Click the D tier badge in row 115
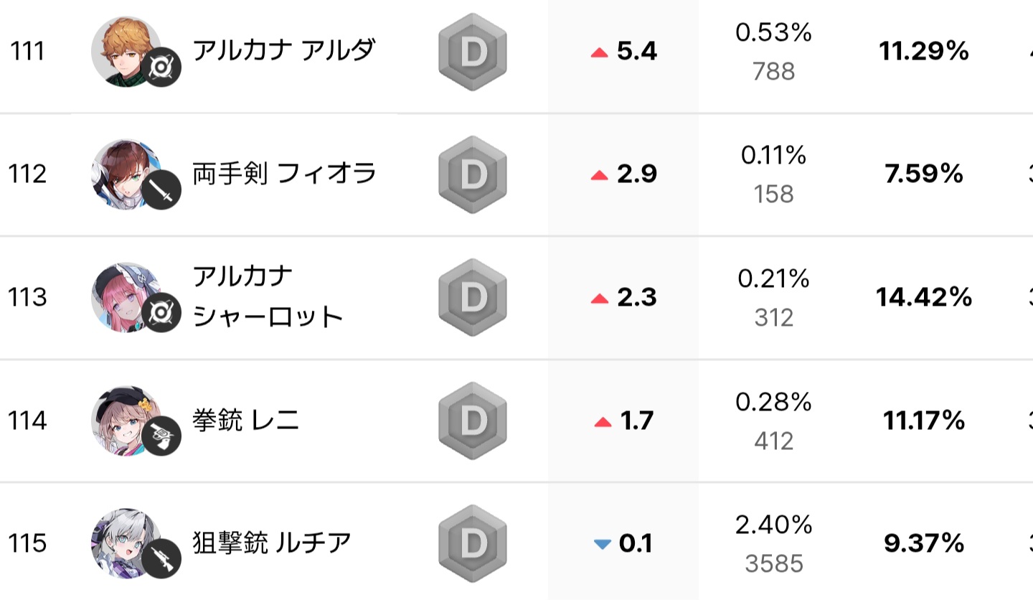Screen dimensions: 1033x600 (x=473, y=543)
